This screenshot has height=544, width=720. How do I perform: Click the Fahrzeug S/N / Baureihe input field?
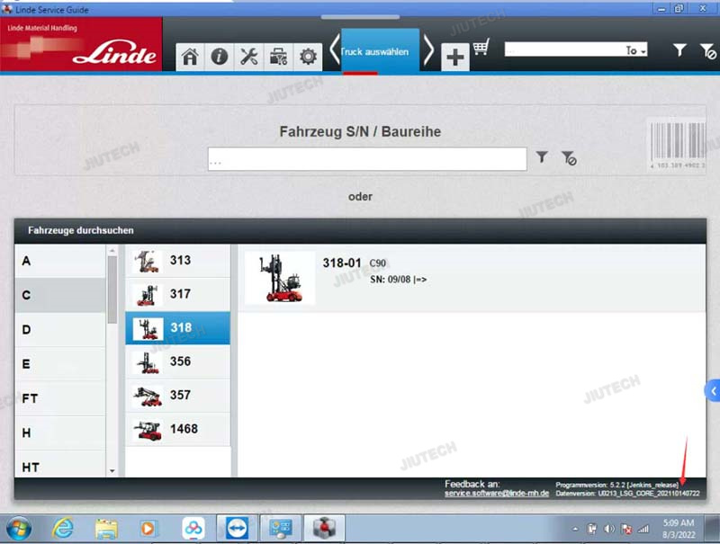(x=366, y=159)
